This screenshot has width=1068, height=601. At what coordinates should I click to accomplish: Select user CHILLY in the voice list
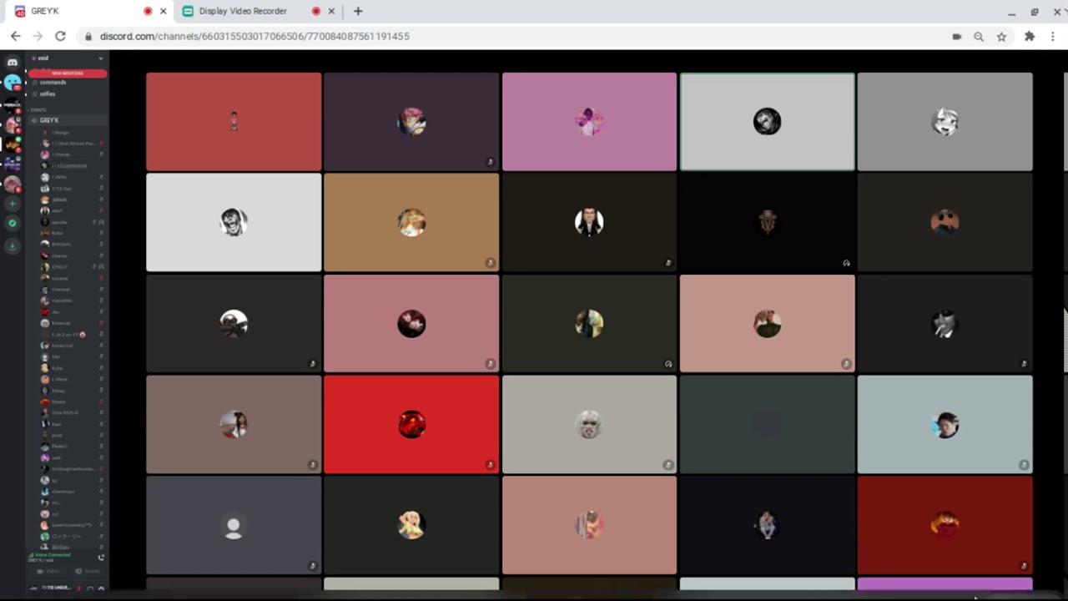tap(70, 266)
